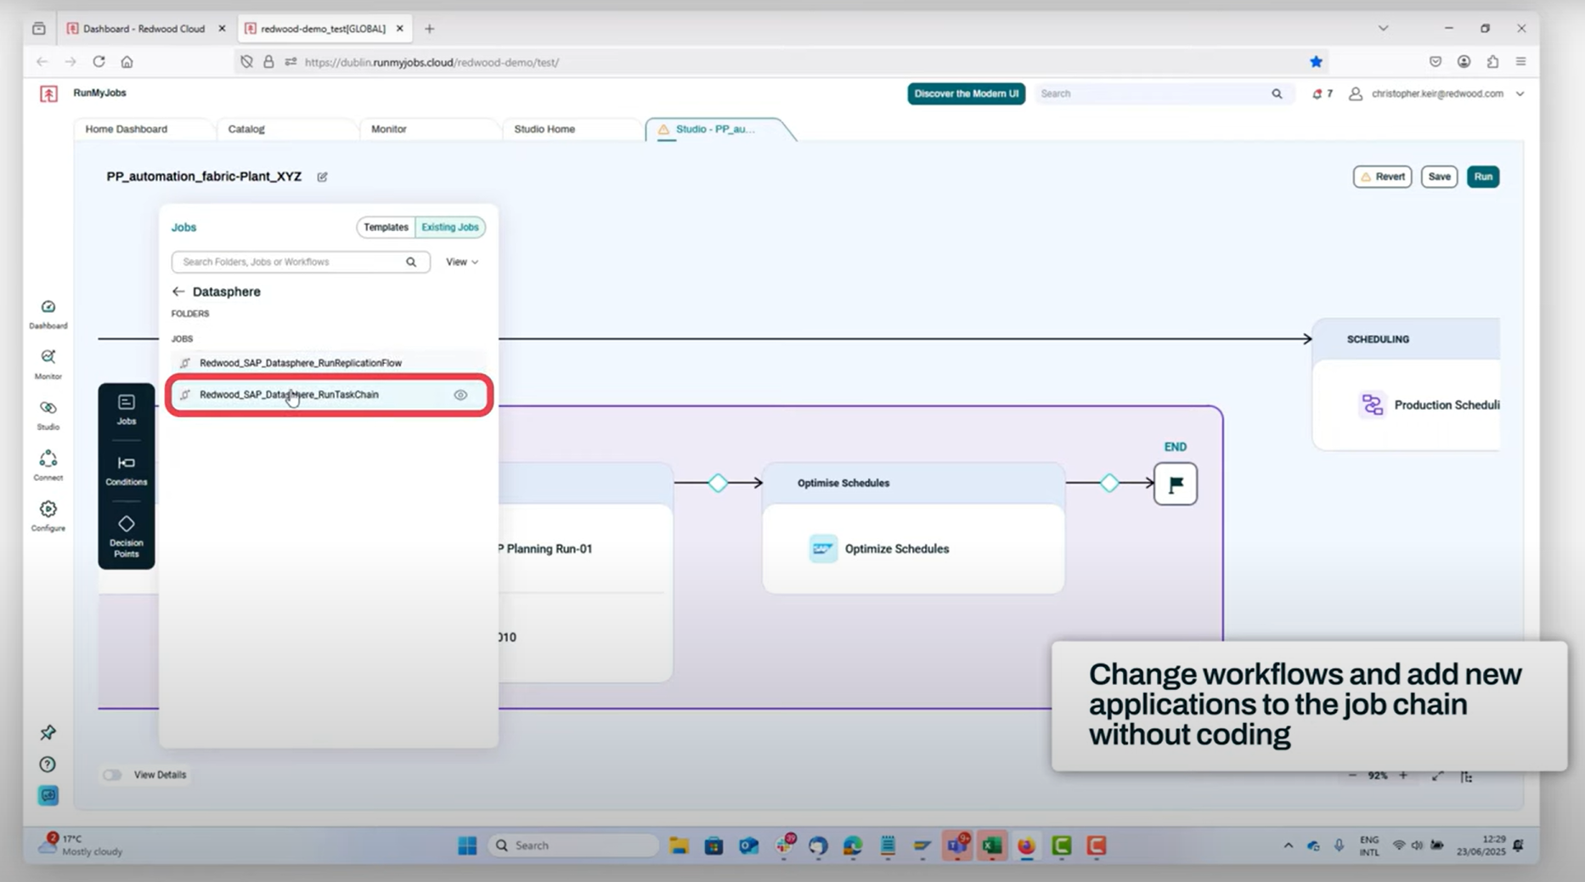The image size is (1585, 882).
Task: Switch to the Catalog tab
Action: click(246, 129)
